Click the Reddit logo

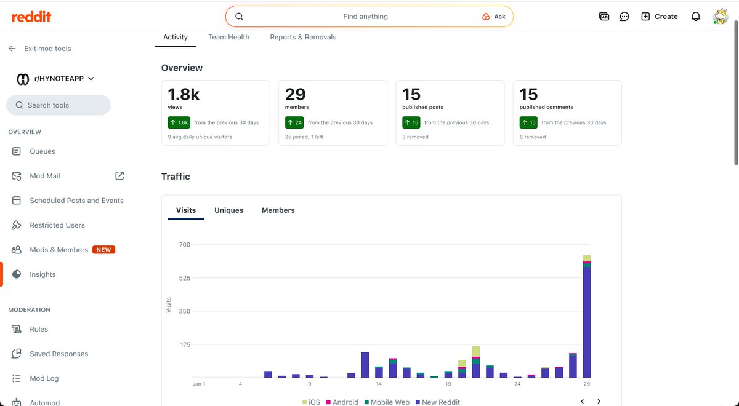pos(31,17)
